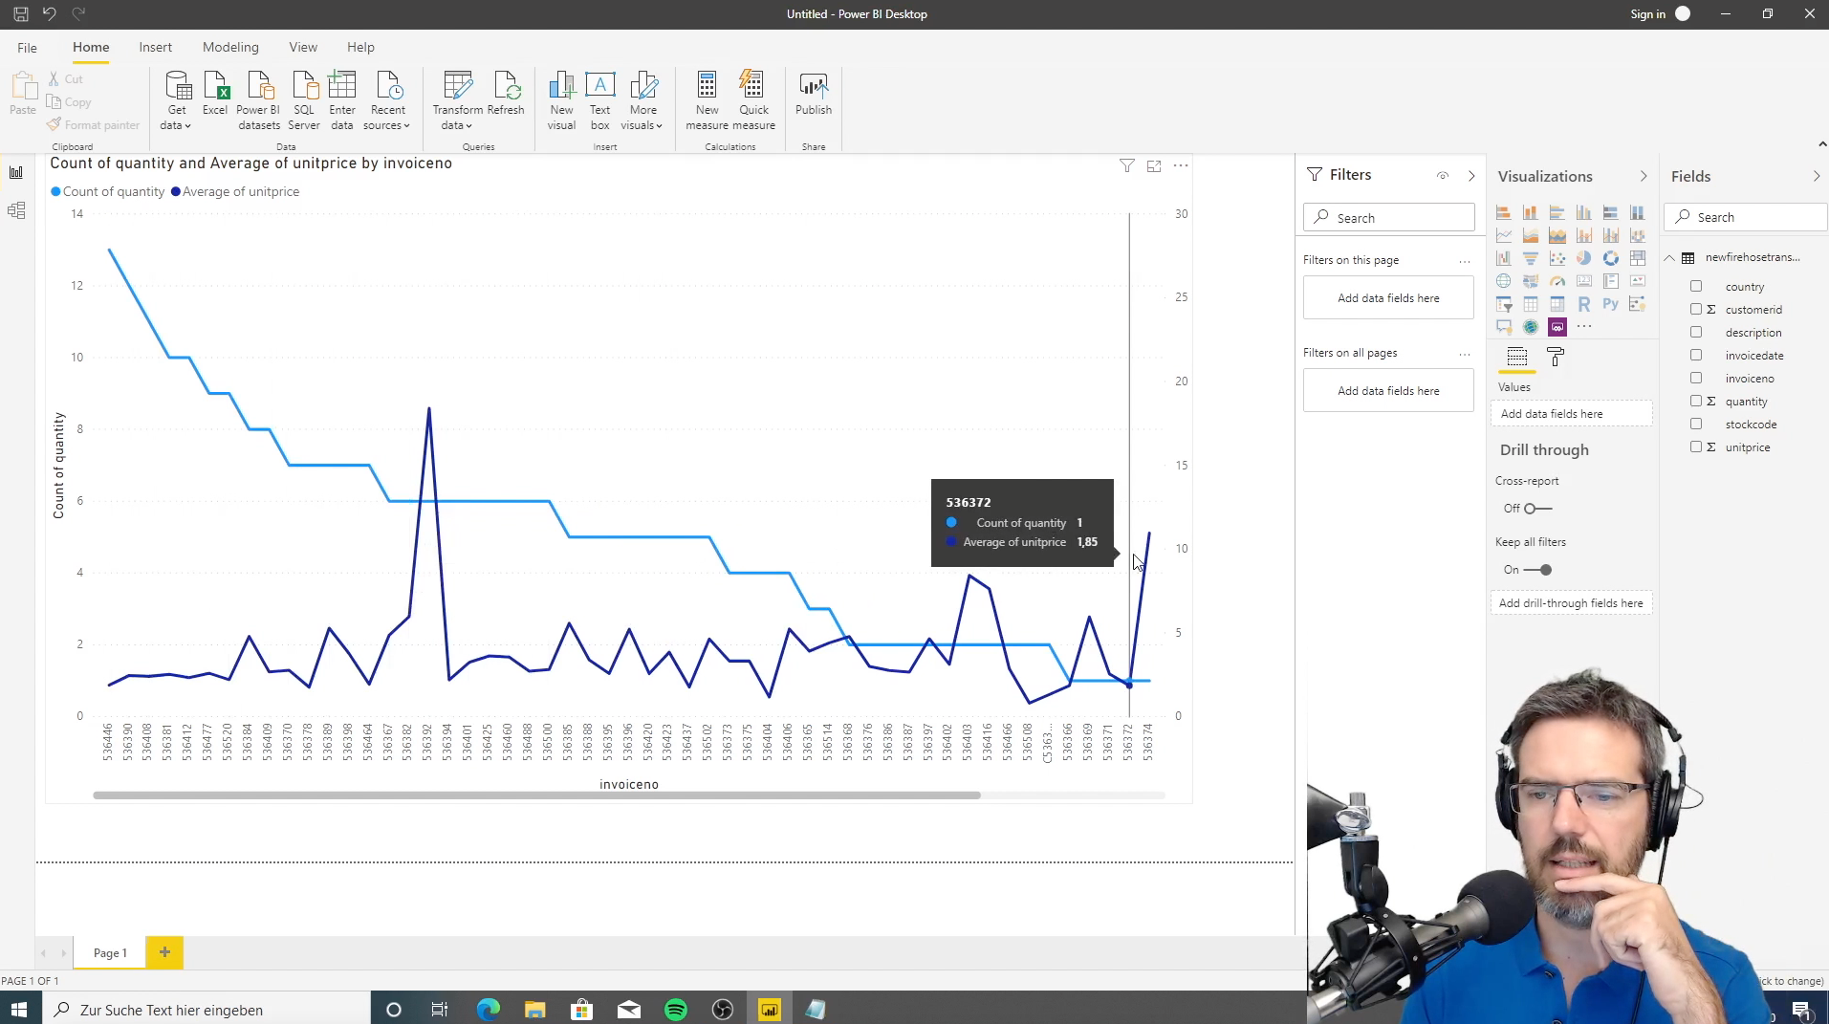Insert a Text box

pos(600,100)
